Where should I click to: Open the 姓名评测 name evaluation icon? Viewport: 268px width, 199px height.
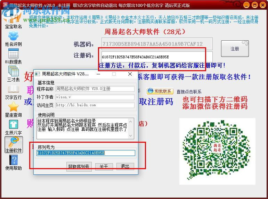(13, 39)
